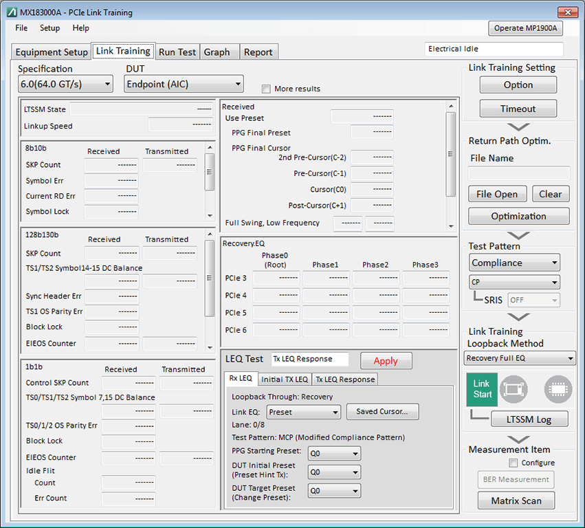Click up arrow of 8b10b panel scrollbar

pos(210,146)
